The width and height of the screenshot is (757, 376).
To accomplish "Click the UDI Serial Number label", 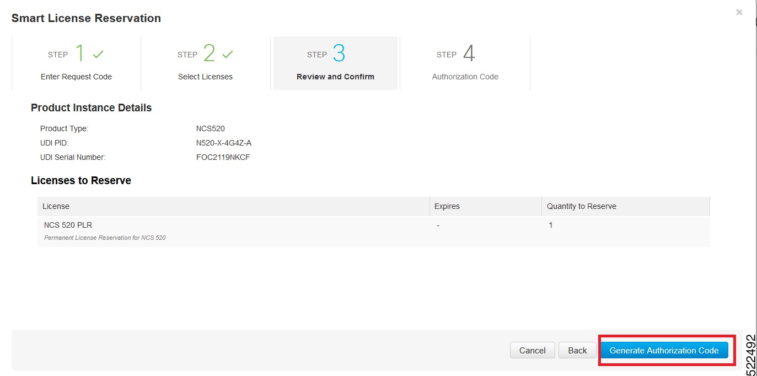I will [x=73, y=157].
